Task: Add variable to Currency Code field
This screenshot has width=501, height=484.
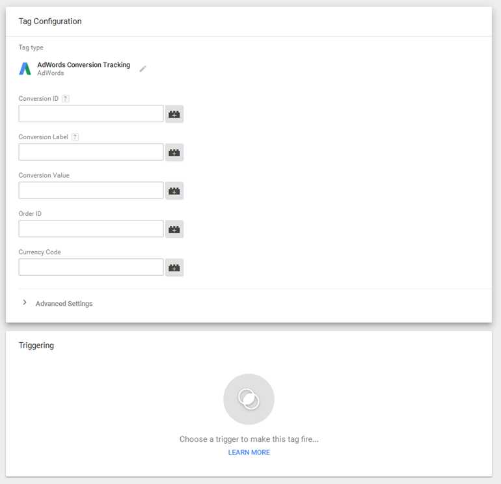Action: tap(174, 267)
